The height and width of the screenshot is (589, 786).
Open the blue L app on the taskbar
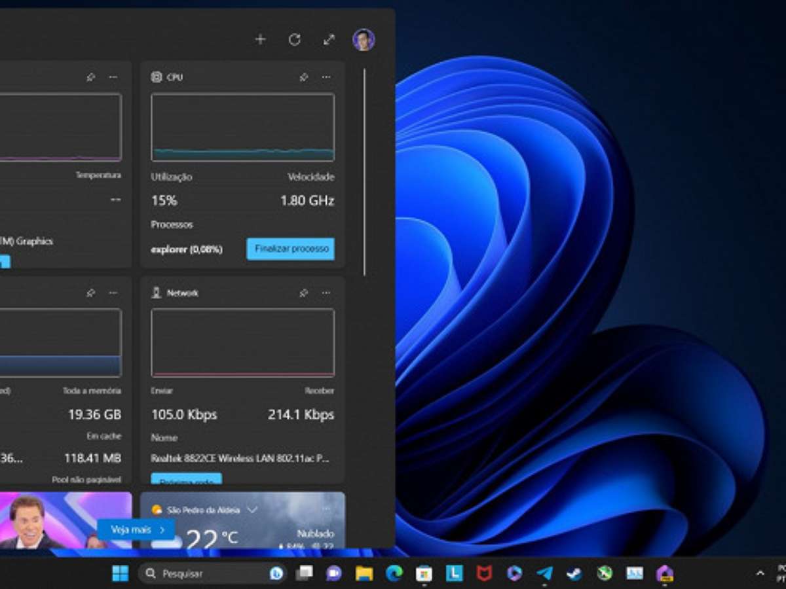coord(455,574)
